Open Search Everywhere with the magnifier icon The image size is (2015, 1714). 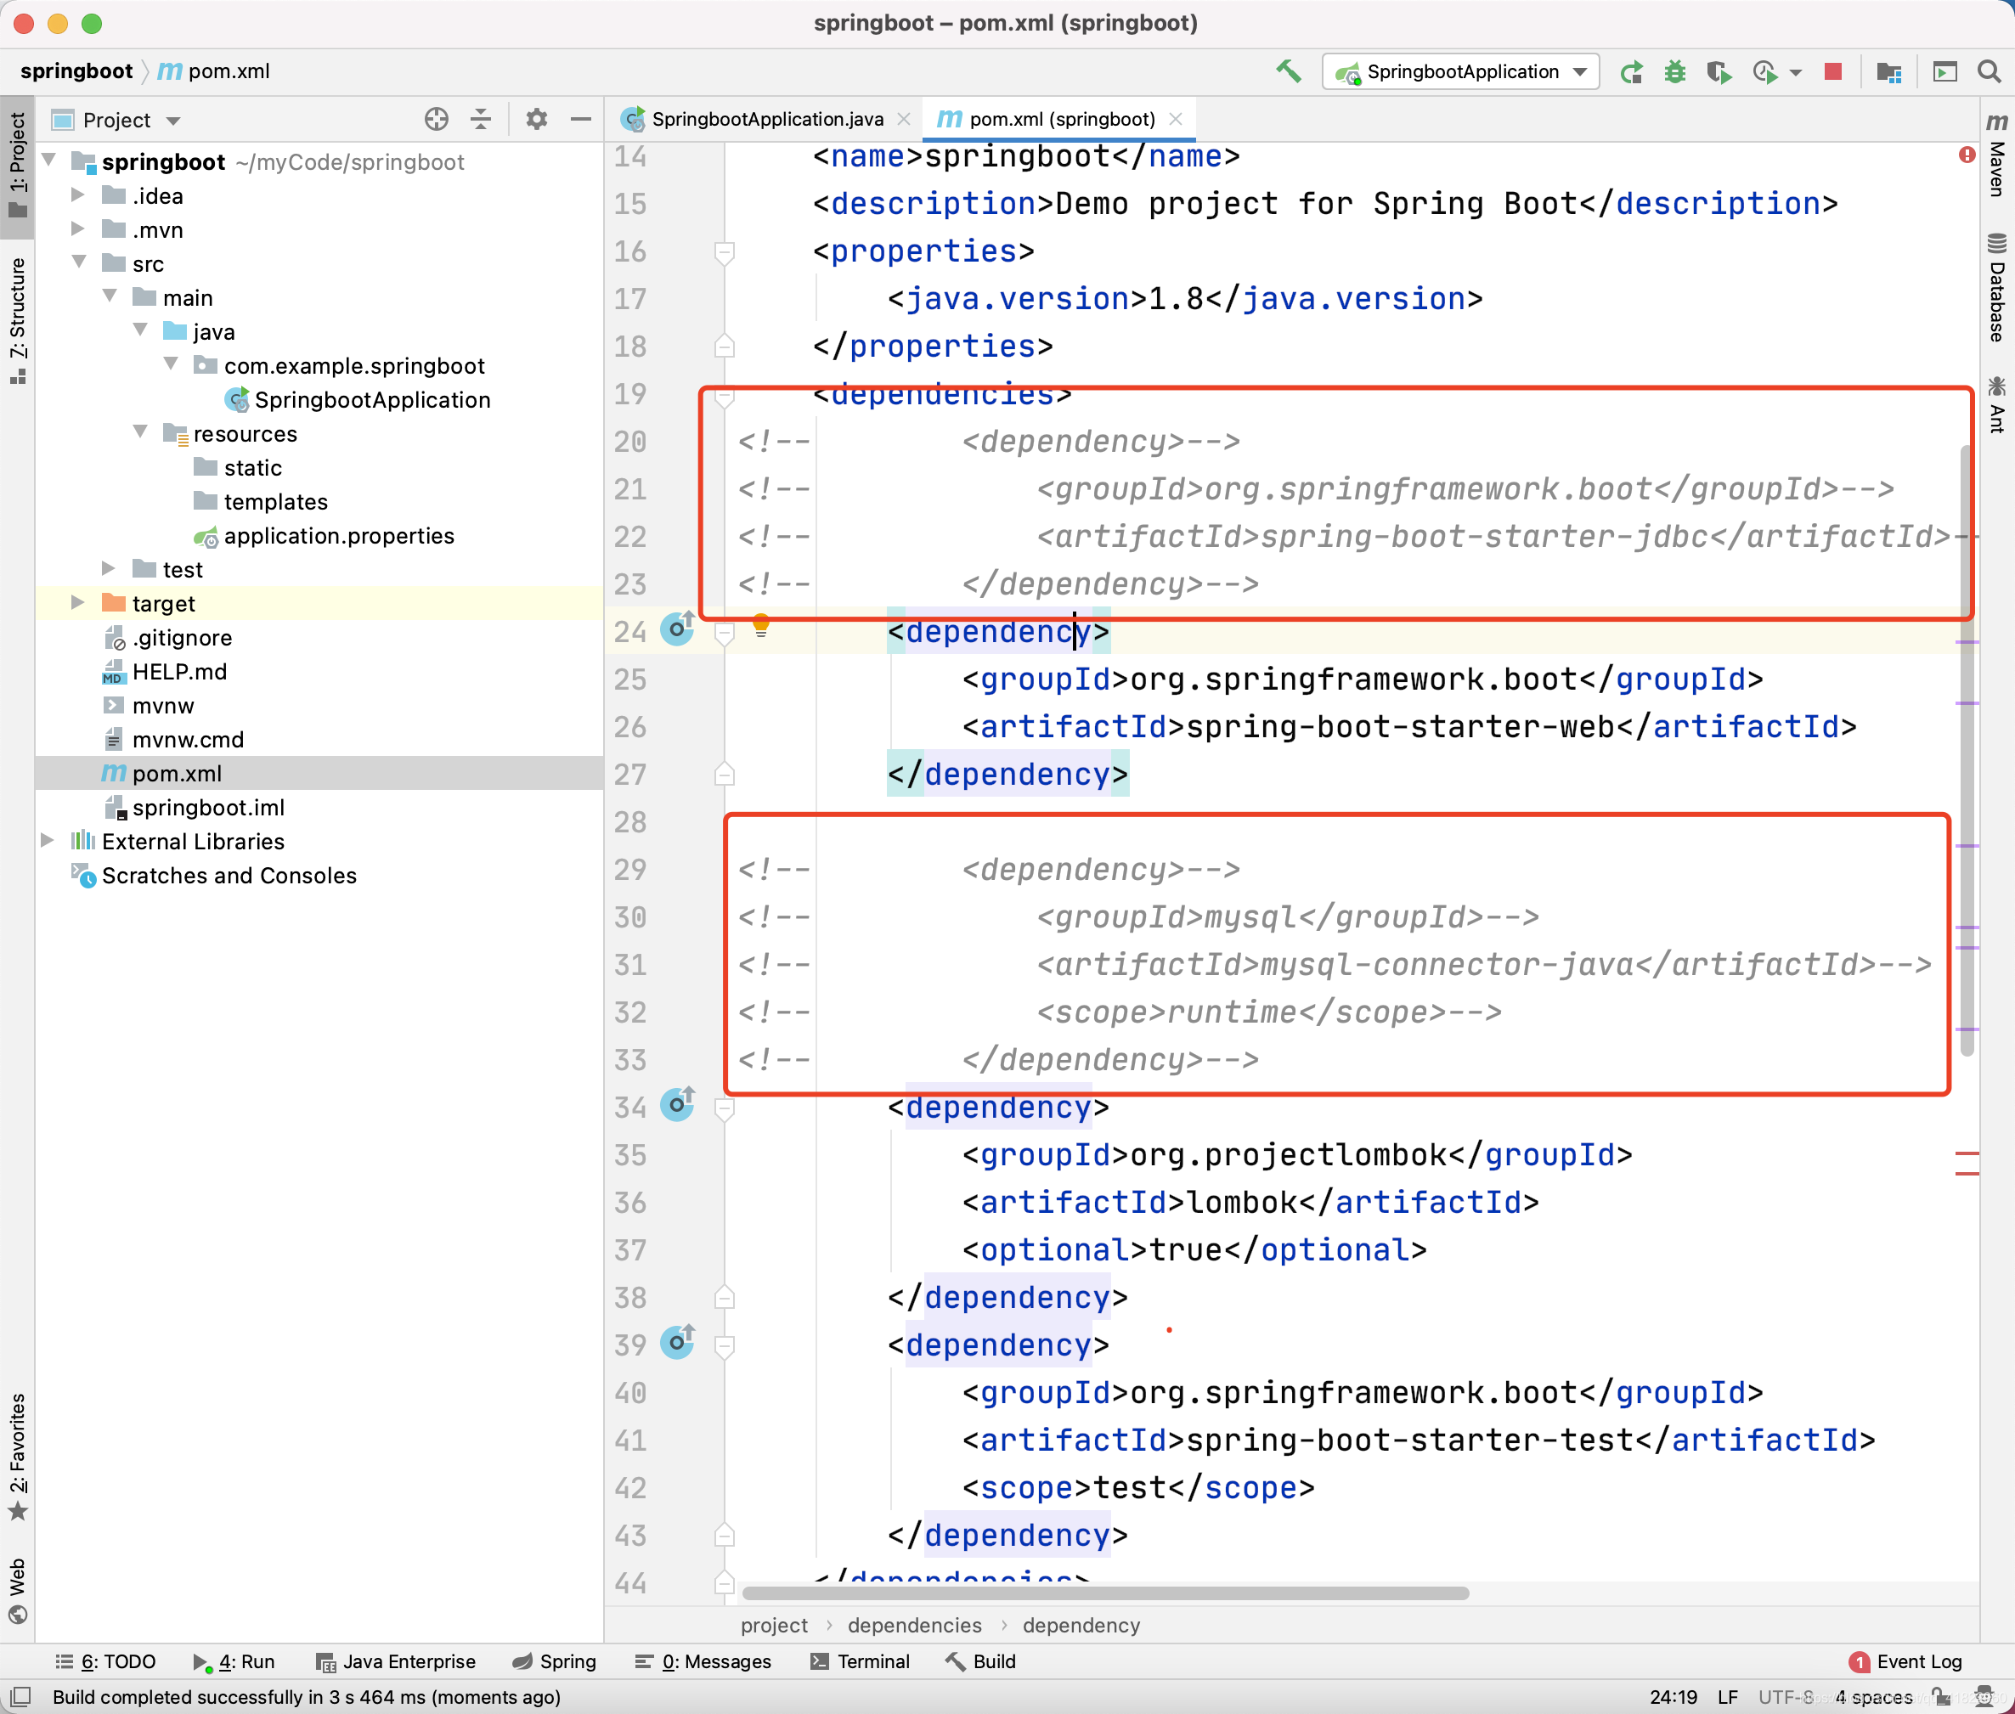tap(1989, 71)
